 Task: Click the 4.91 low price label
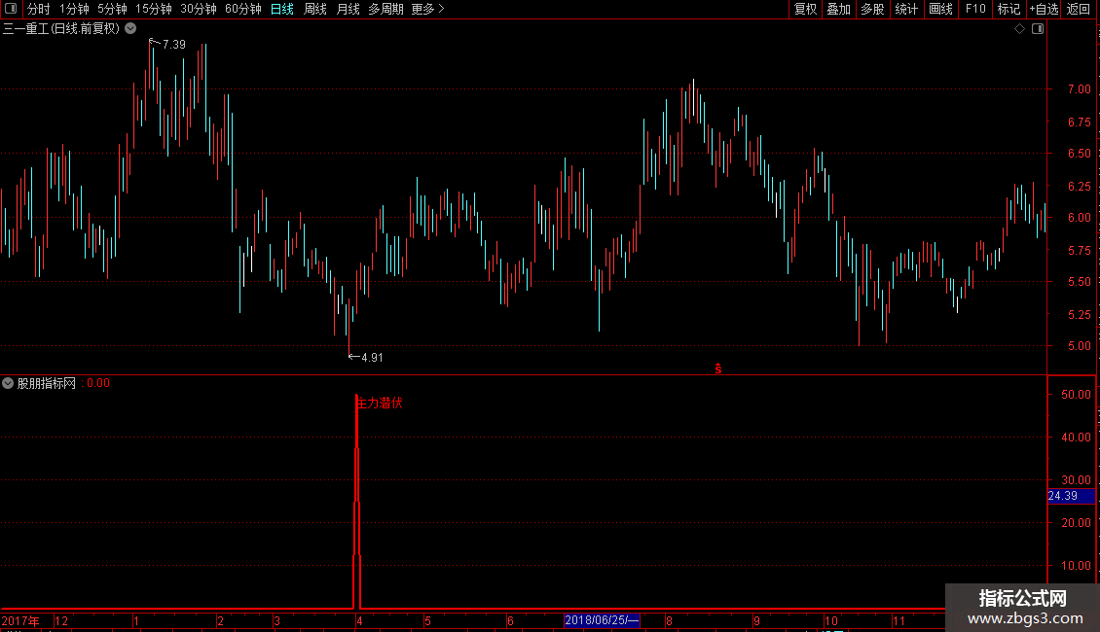372,358
